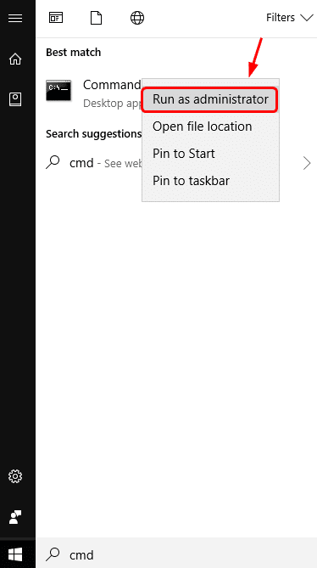Expand the cmd web suggestion chevron
The image size is (317, 568).
[307, 163]
